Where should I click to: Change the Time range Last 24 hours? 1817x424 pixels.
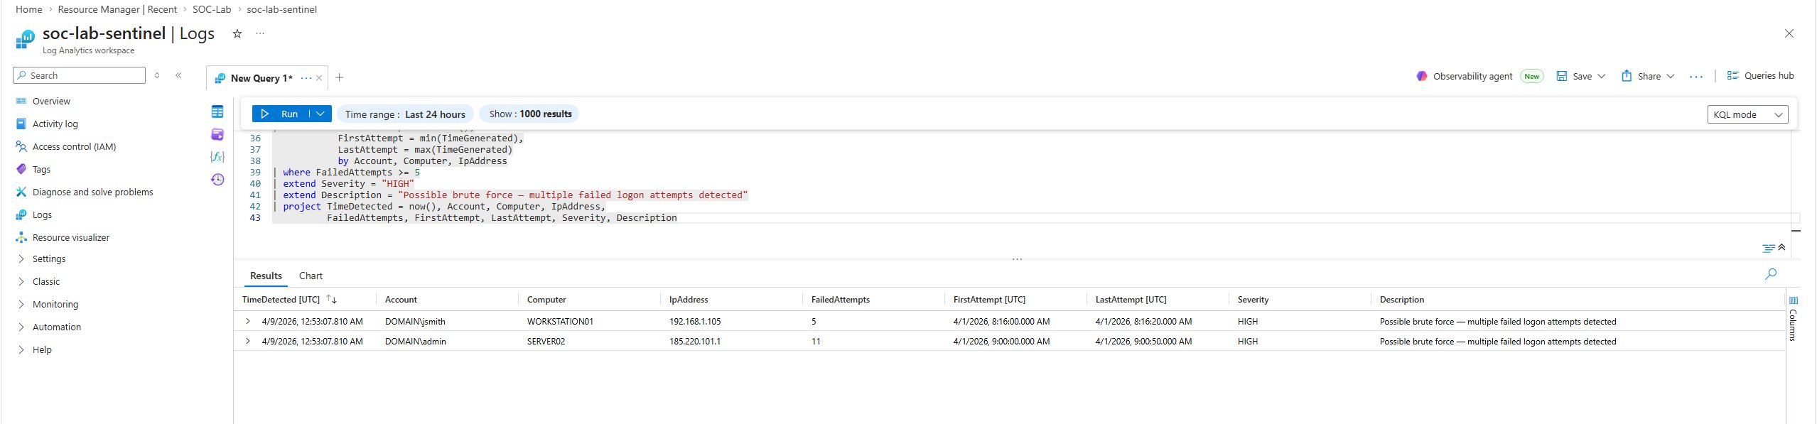[x=405, y=114]
